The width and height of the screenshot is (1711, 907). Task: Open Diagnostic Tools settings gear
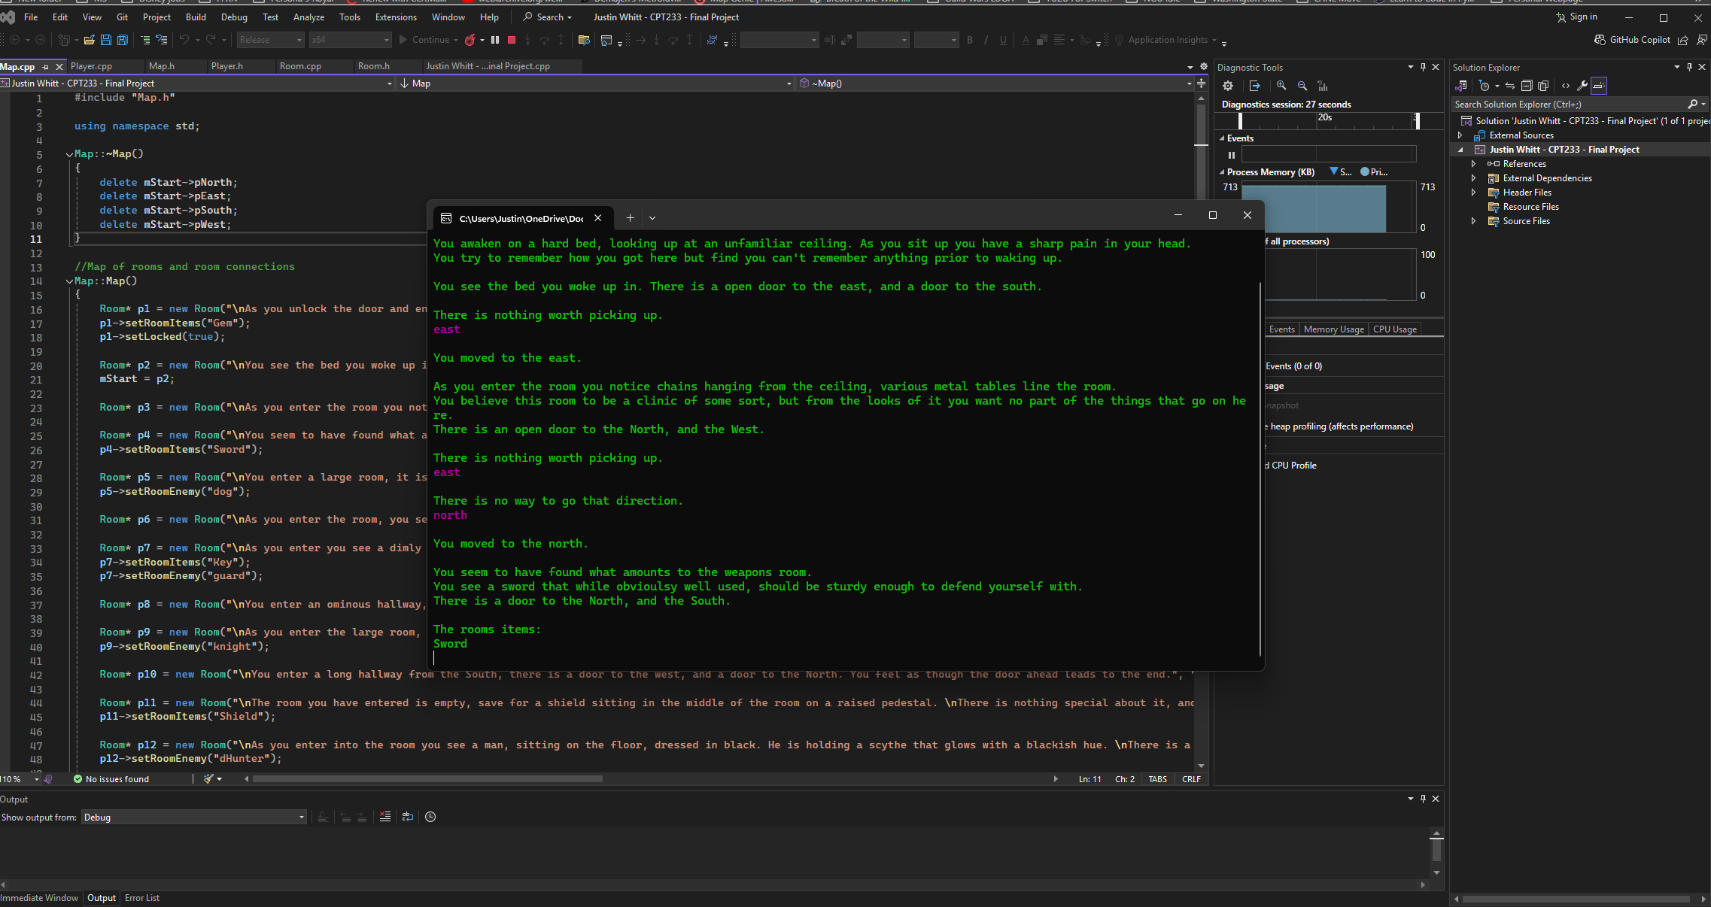pyautogui.click(x=1228, y=86)
